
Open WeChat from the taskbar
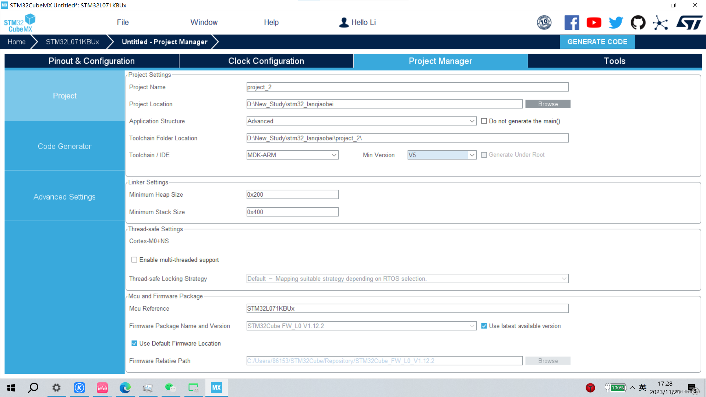point(170,388)
